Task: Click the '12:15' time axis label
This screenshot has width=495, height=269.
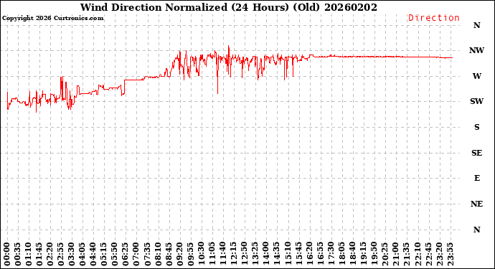Action: [x=234, y=255]
